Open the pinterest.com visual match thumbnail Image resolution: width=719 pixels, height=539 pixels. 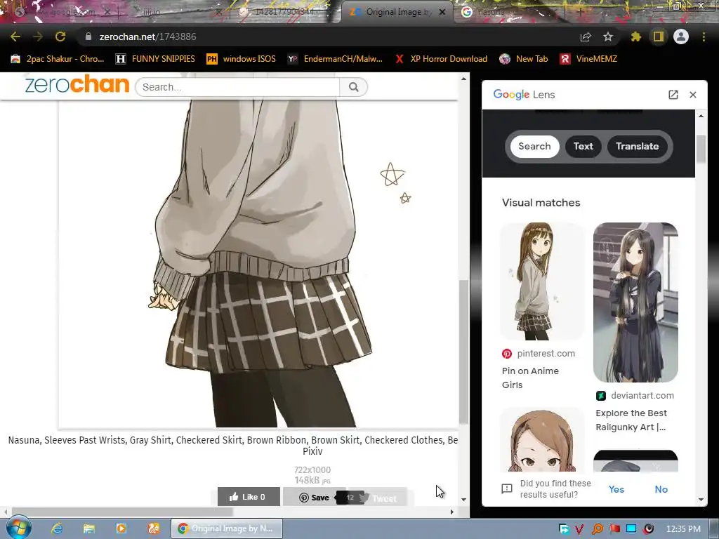coord(542,281)
